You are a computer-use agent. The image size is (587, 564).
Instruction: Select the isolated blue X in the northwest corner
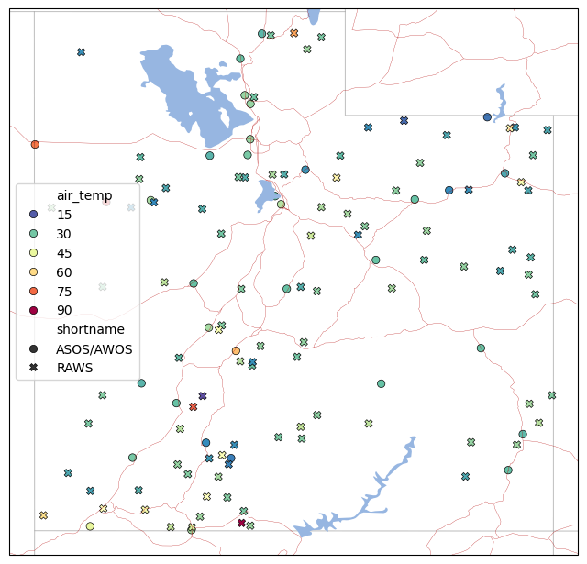pyautogui.click(x=82, y=52)
